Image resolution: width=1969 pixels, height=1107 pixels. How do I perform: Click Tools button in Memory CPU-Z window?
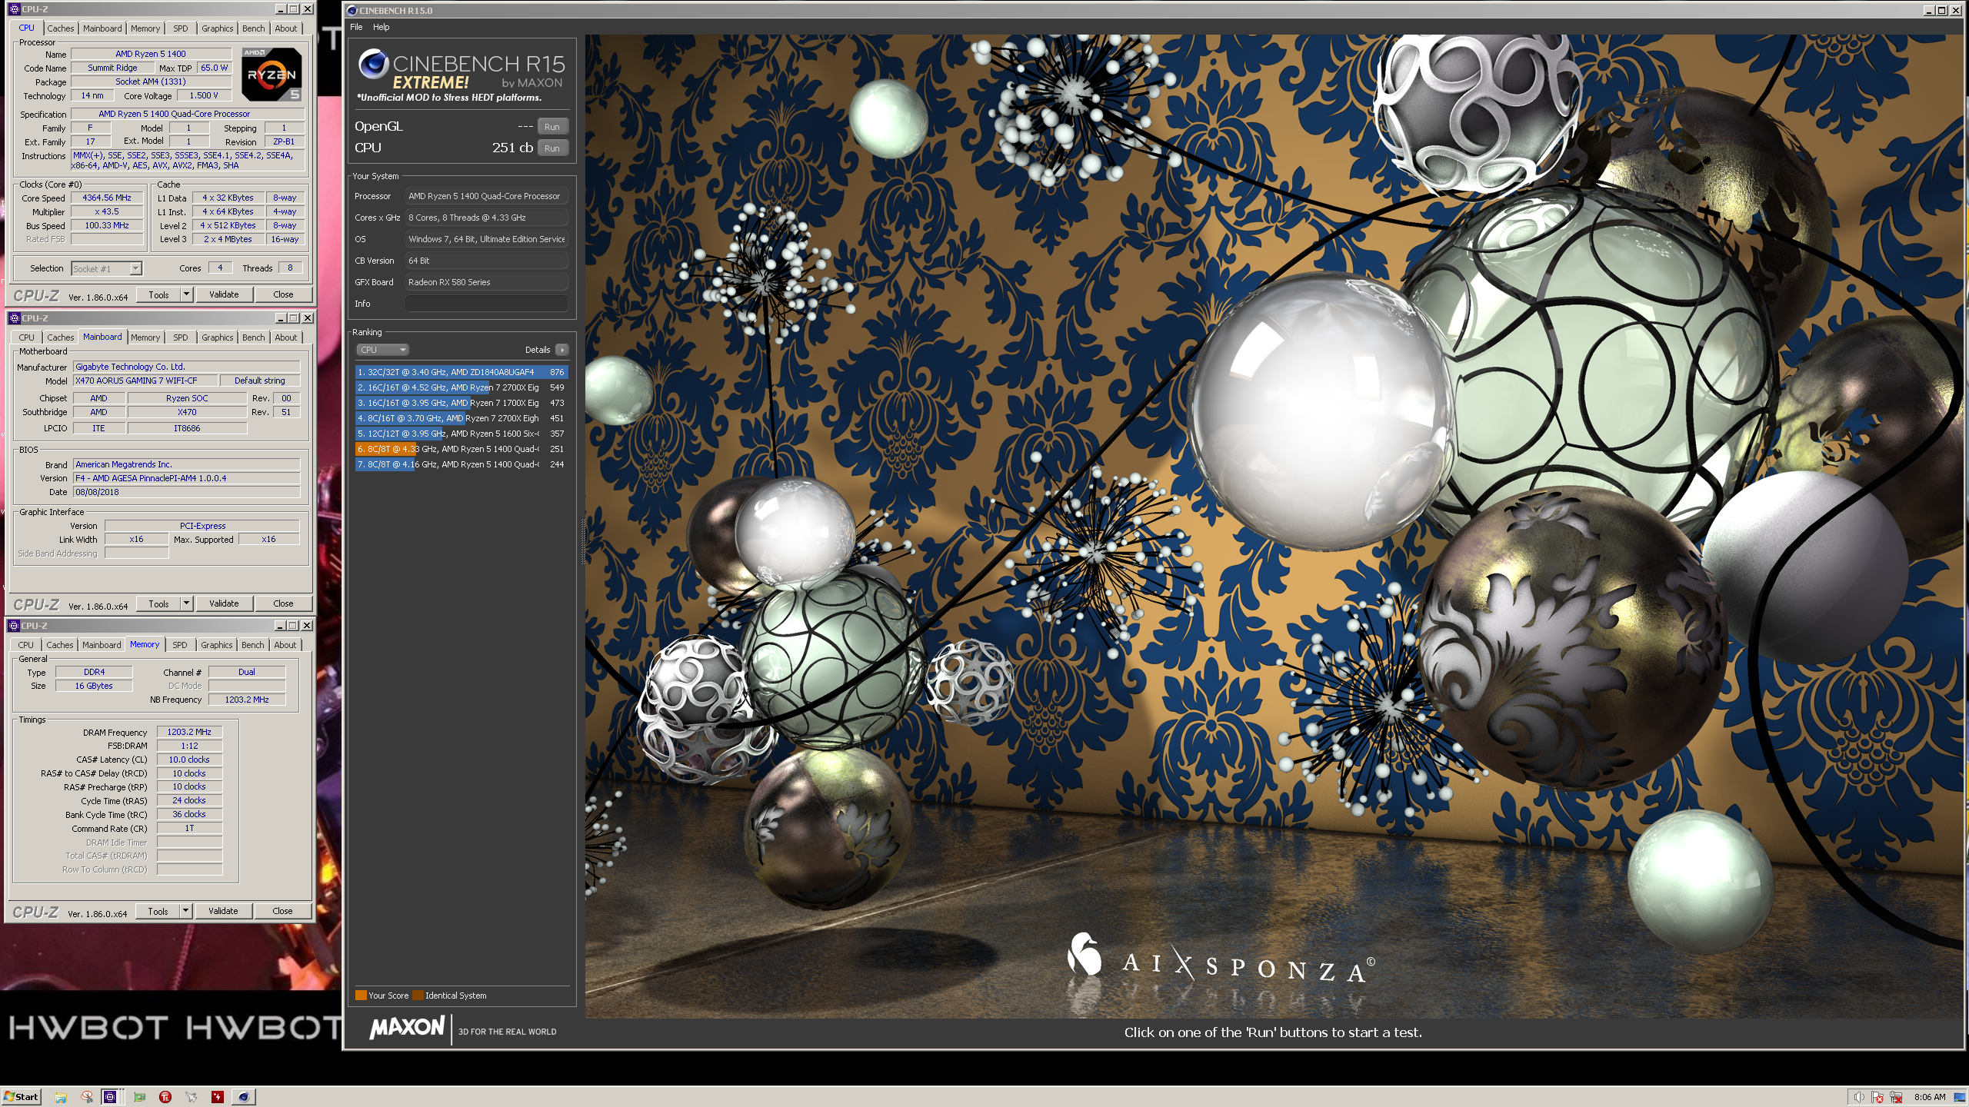point(158,911)
